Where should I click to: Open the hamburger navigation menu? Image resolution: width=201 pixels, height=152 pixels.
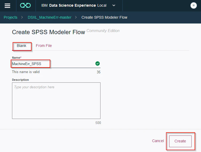(x=7, y=6)
